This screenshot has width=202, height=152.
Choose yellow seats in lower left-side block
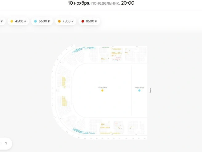click(x=64, y=101)
